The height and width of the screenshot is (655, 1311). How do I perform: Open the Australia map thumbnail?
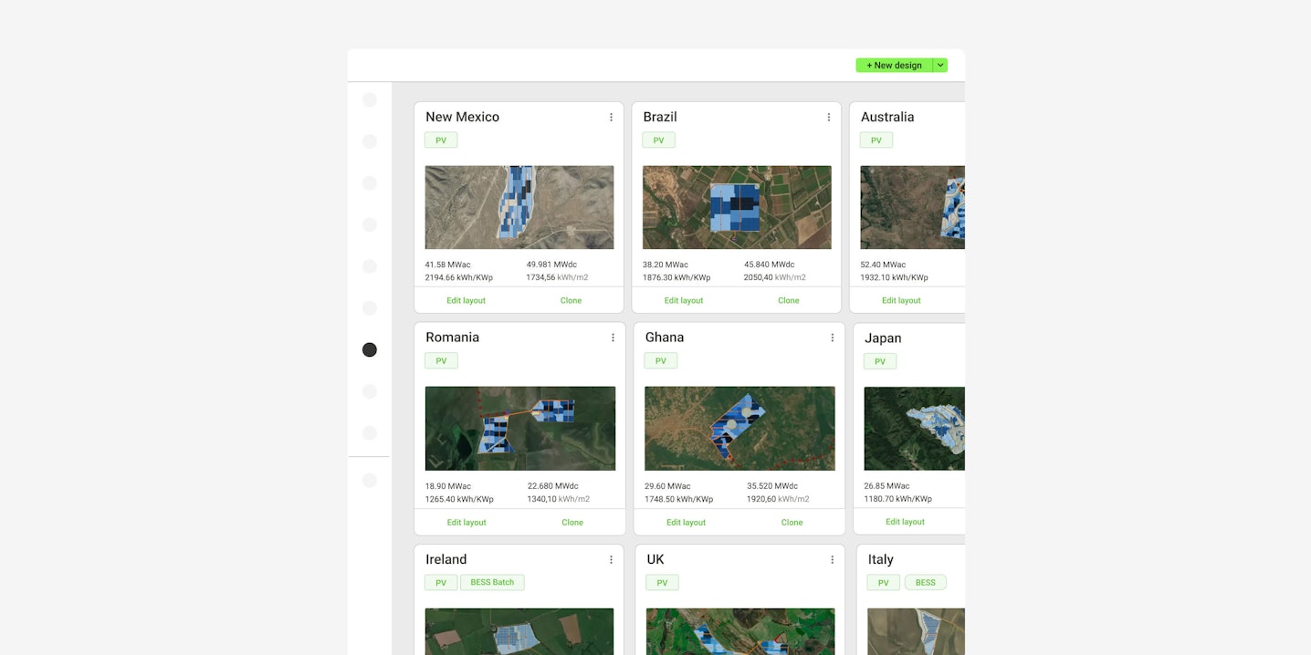912,207
